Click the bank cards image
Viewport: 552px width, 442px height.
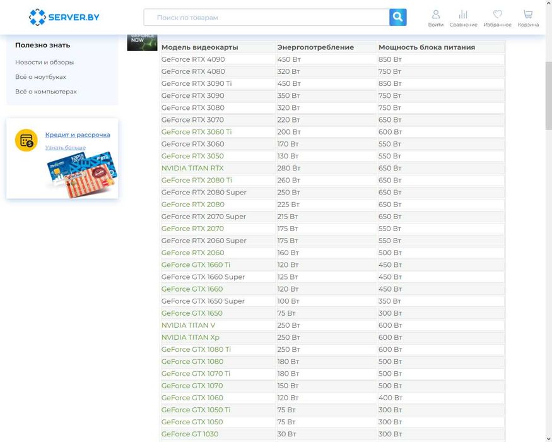[83, 174]
